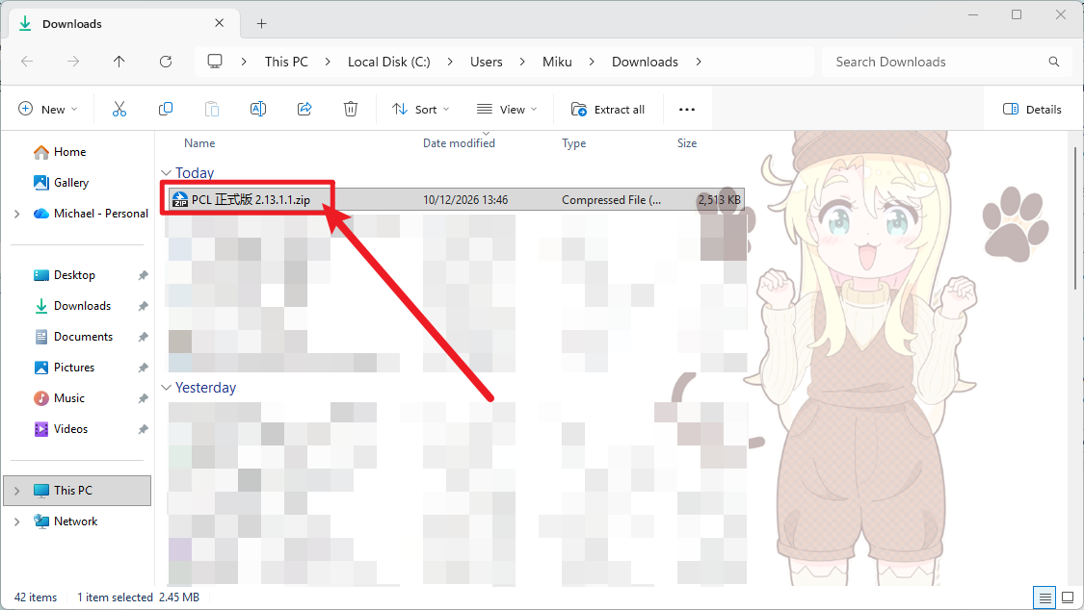This screenshot has height=610, width=1084.
Task: Switch to large thumbnails view icon
Action: (1068, 597)
